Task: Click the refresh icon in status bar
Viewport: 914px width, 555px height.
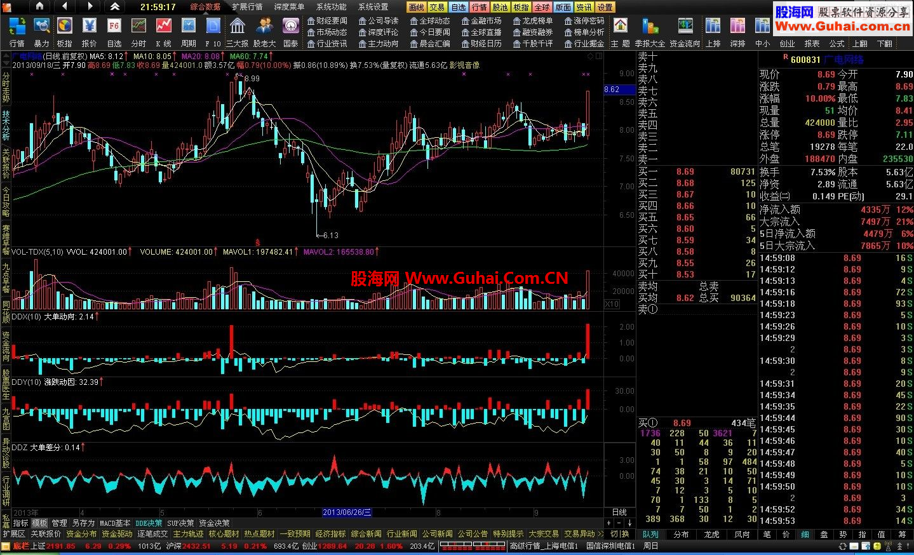Action: 843,546
